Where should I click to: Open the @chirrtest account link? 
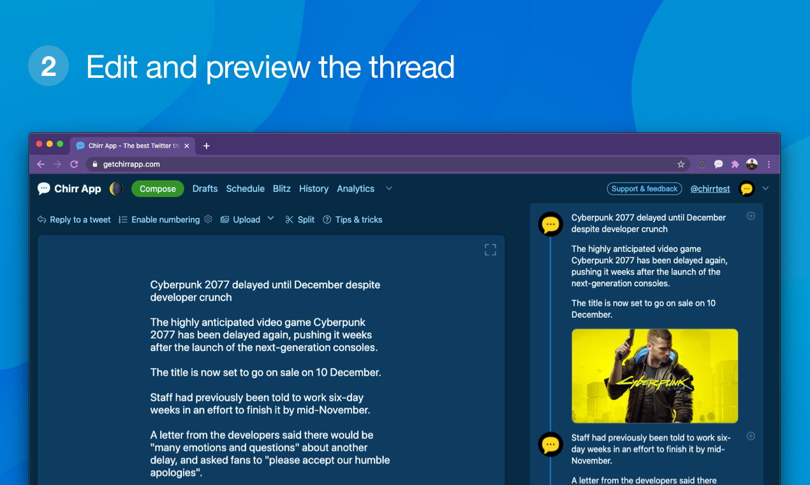pyautogui.click(x=710, y=189)
